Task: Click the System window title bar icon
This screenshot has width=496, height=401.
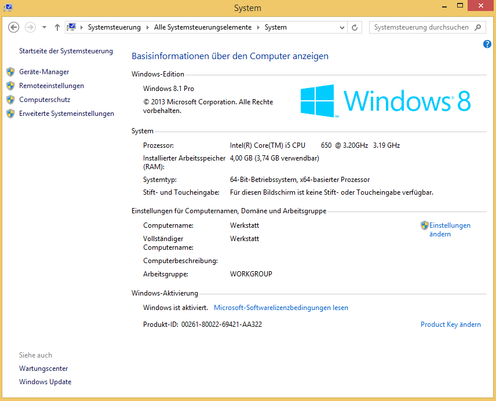Action: [x=8, y=8]
